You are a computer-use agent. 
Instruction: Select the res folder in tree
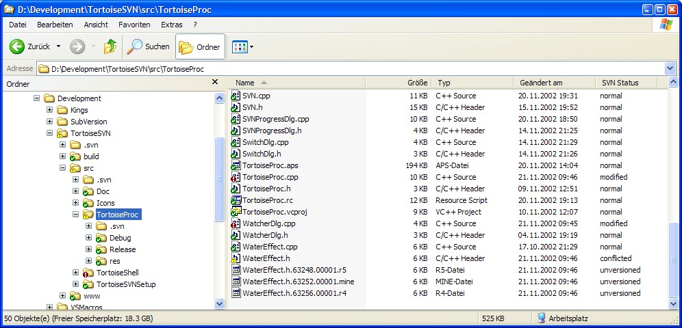coord(115,261)
